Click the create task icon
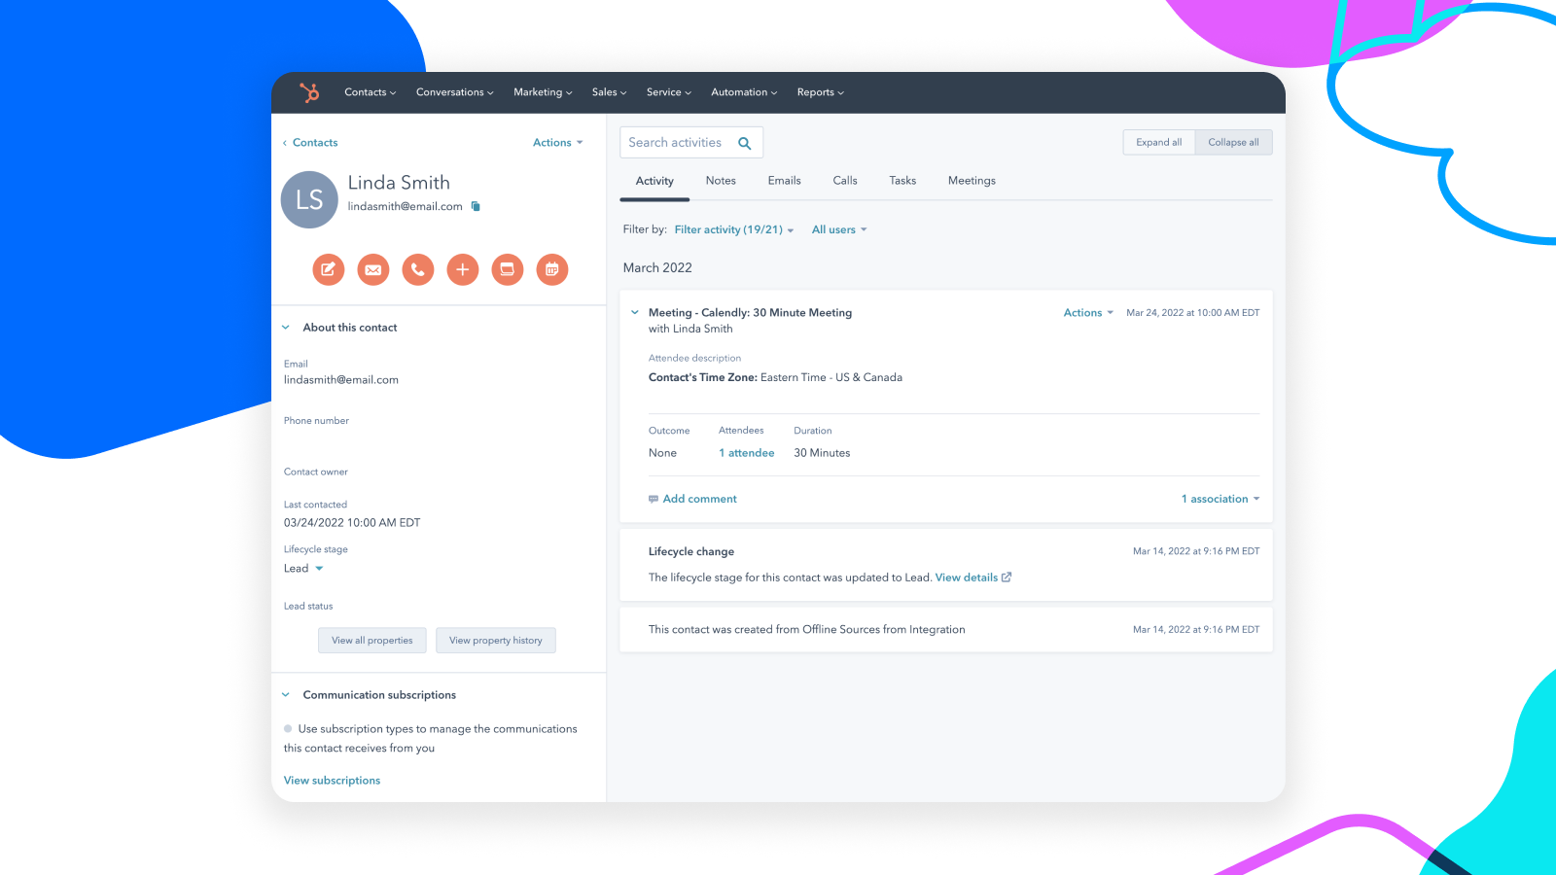 click(508, 269)
